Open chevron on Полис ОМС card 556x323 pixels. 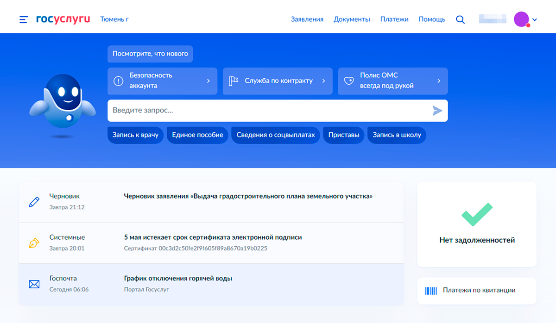(x=439, y=81)
